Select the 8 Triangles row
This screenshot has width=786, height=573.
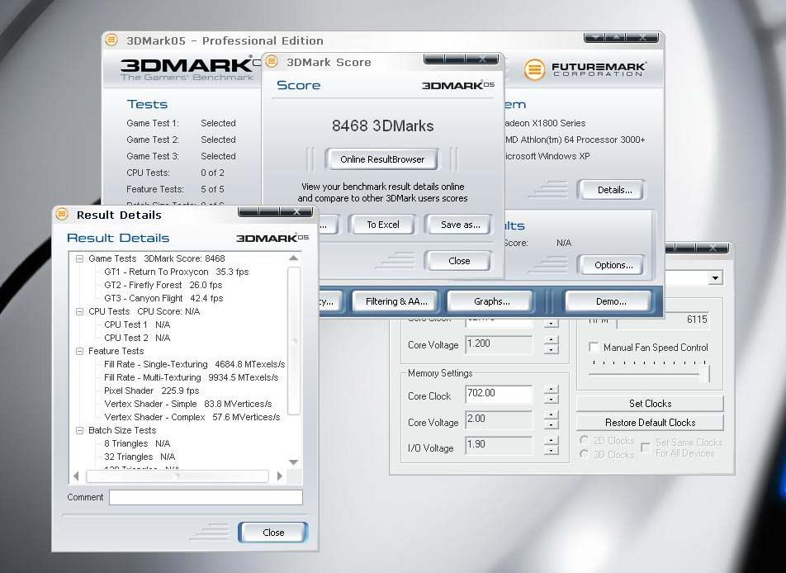coord(137,443)
